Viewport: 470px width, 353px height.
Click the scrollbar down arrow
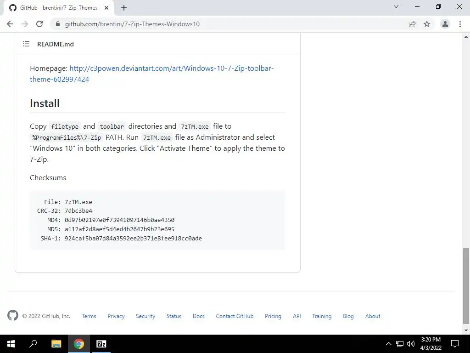466,330
